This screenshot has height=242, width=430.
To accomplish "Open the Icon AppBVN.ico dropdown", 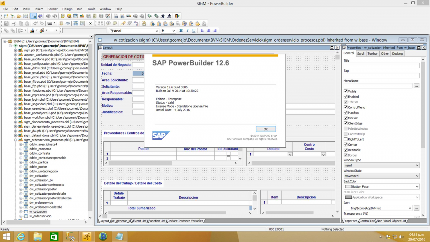I will point(378,208).
